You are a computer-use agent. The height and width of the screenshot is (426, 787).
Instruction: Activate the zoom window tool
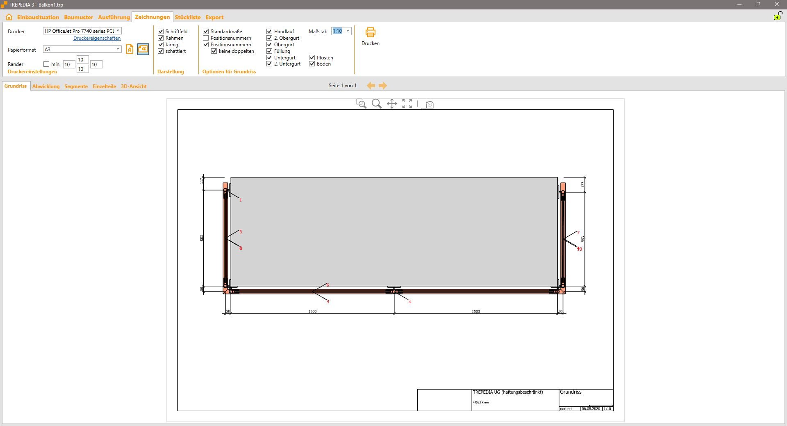click(x=361, y=104)
